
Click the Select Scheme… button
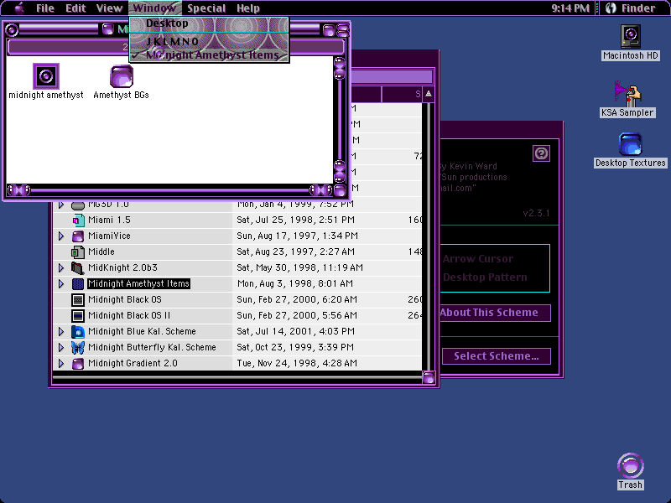coord(497,356)
